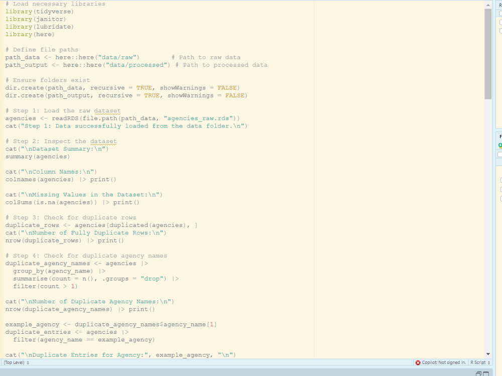
Task: Click the colnames(agencies) print line
Action: [61, 179]
